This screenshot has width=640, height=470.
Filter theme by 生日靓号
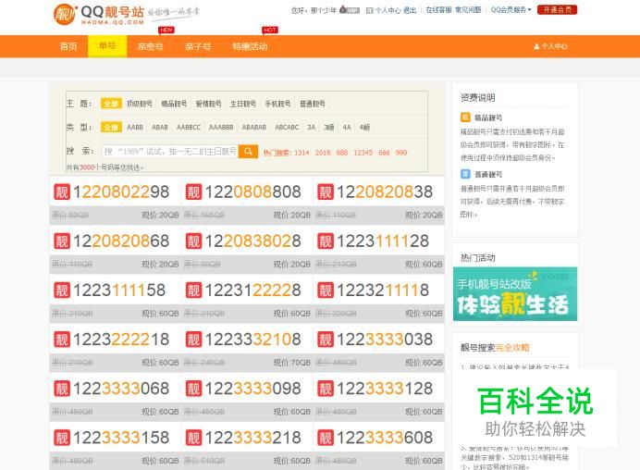(x=243, y=104)
